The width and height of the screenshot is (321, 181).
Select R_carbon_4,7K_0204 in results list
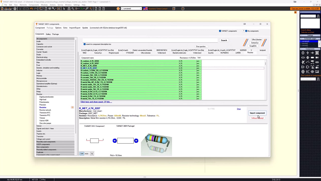[90, 61]
